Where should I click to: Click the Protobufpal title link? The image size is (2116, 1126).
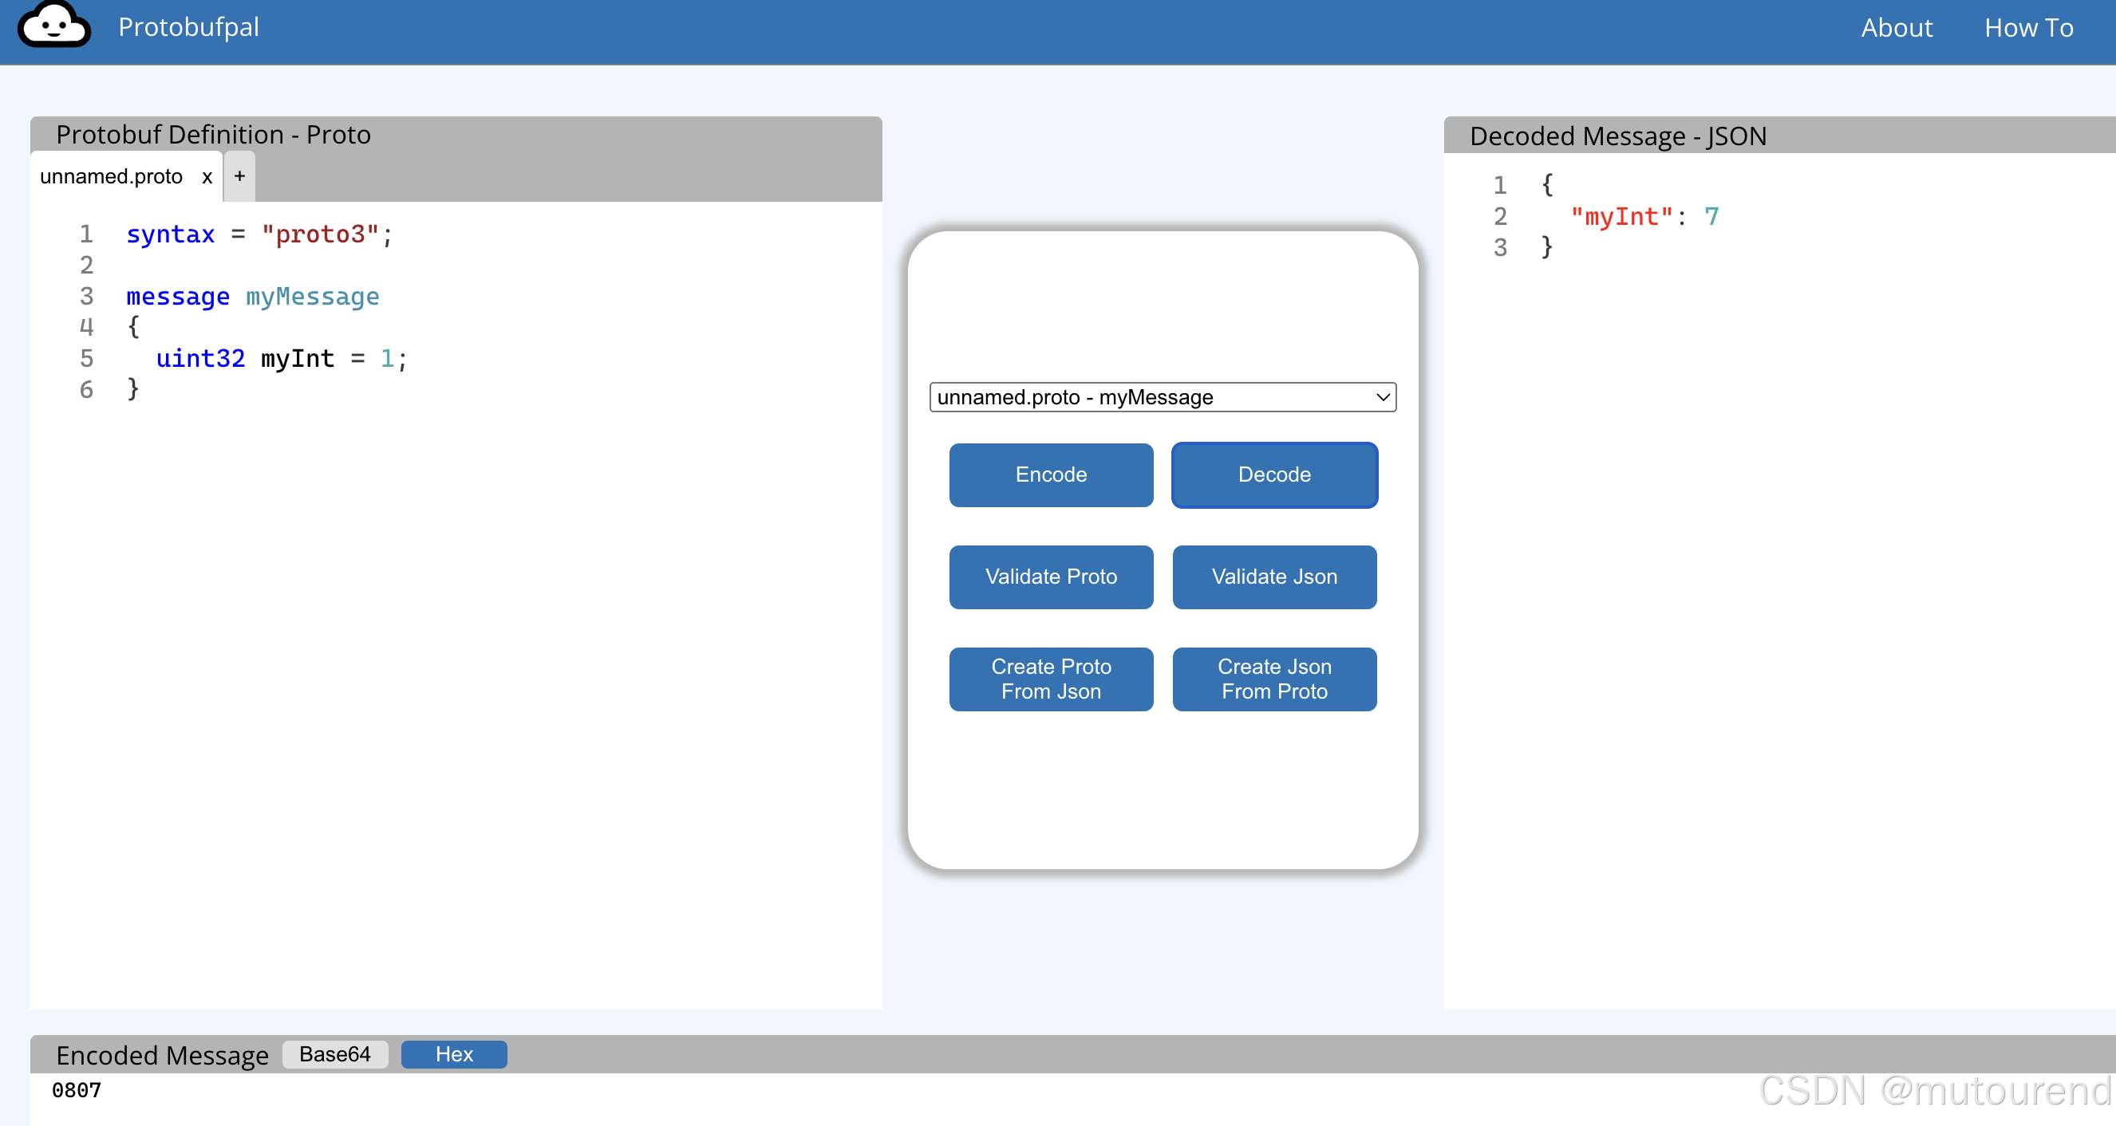[x=188, y=27]
